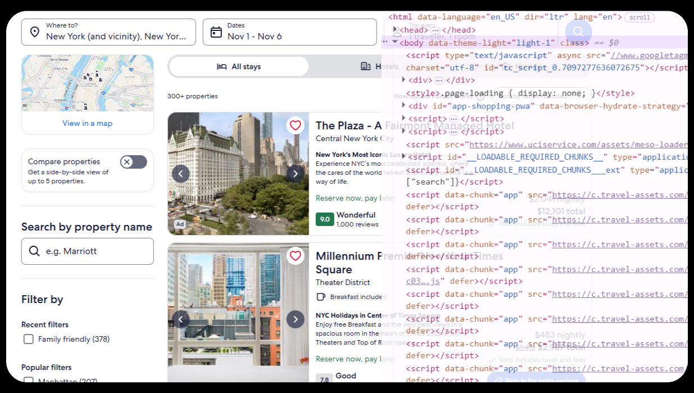Click the location pin in Where to
The image size is (694, 393).
pyautogui.click(x=34, y=32)
